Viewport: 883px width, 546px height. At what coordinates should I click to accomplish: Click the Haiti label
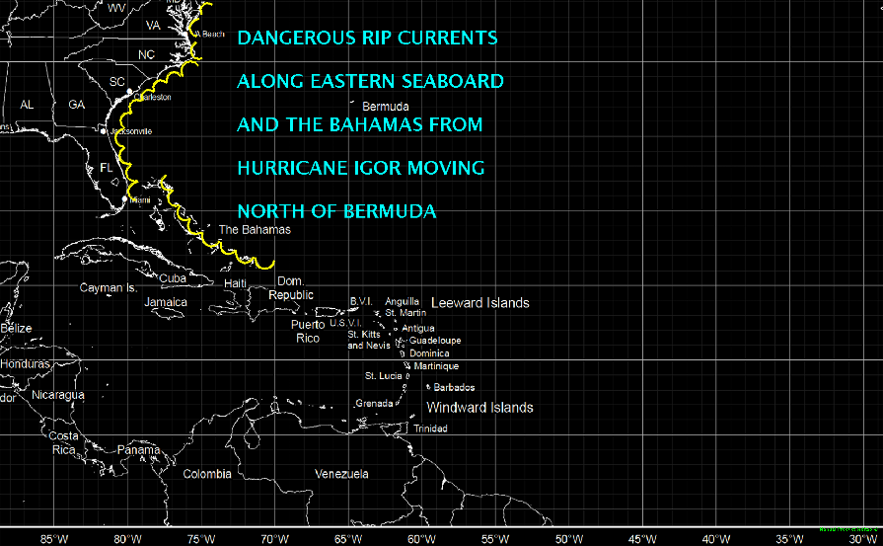pyautogui.click(x=235, y=283)
